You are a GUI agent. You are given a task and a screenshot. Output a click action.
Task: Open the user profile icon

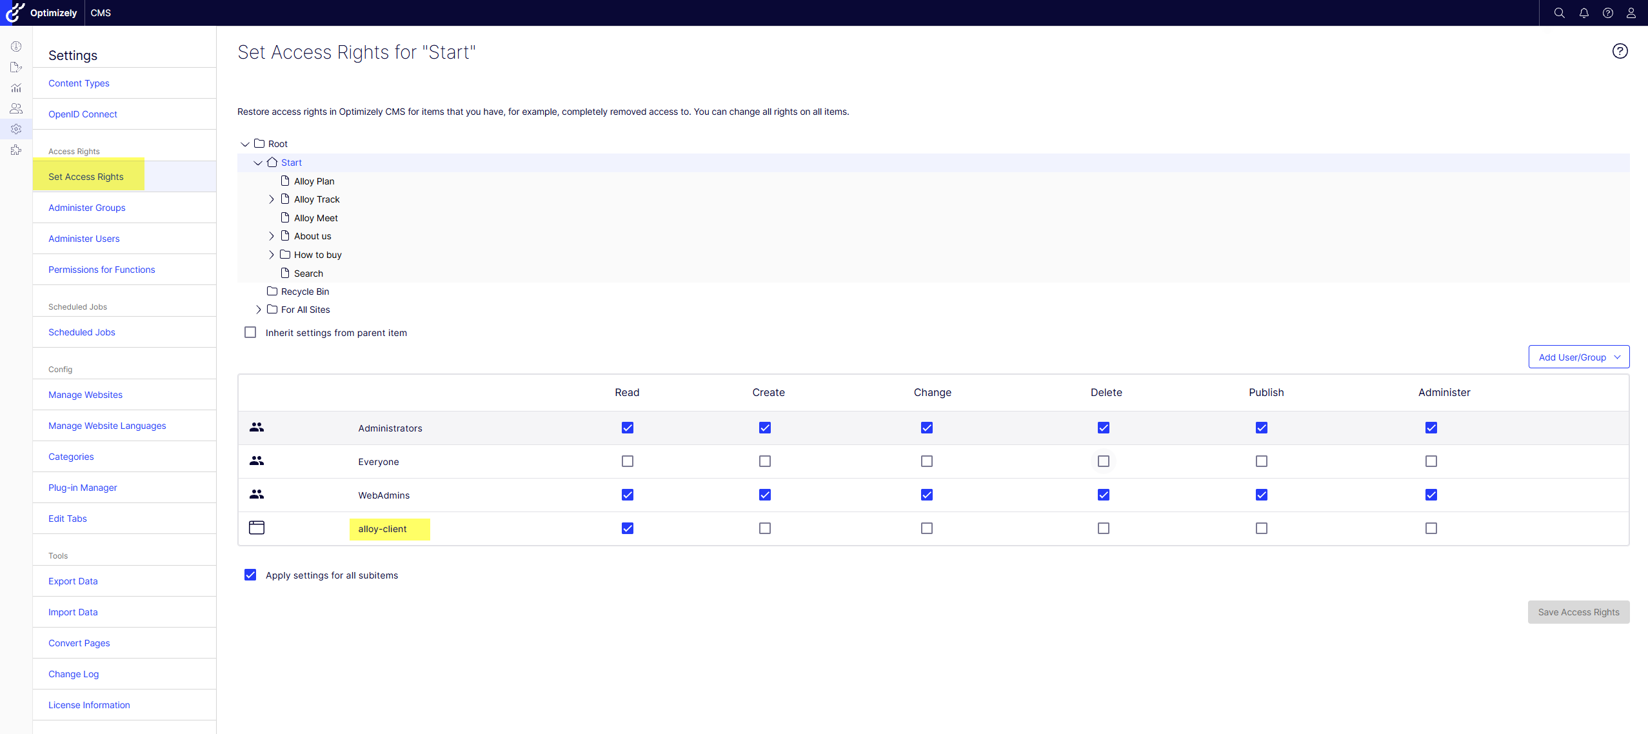[x=1631, y=13]
